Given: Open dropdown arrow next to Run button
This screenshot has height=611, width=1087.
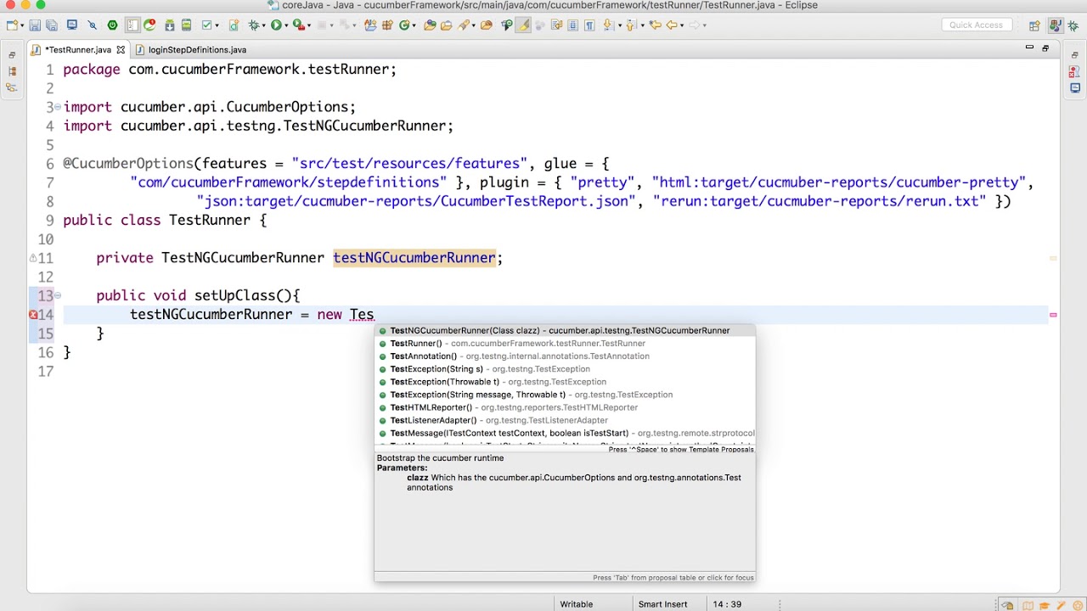Looking at the screenshot, I should (286, 25).
